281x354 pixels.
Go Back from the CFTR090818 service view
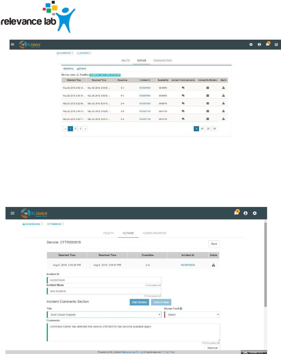point(214,244)
